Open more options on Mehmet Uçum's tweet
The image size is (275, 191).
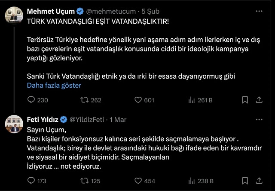point(259,10)
